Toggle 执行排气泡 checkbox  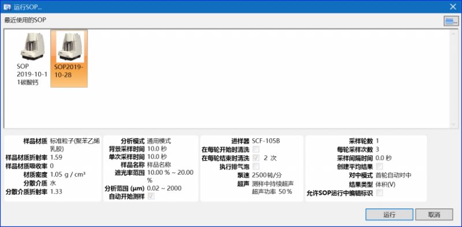[x=256, y=166]
